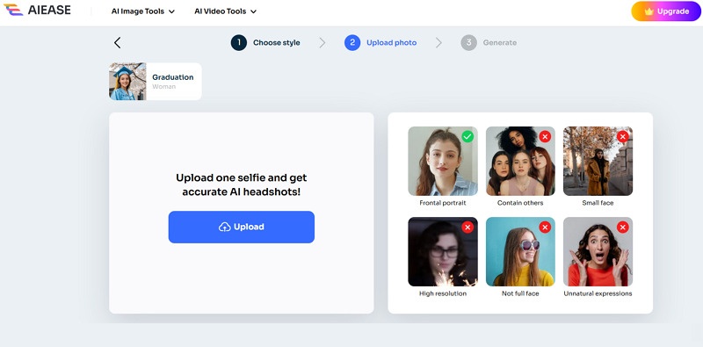Image resolution: width=703 pixels, height=347 pixels.
Task: Select step 3 Generate
Action: pos(489,42)
